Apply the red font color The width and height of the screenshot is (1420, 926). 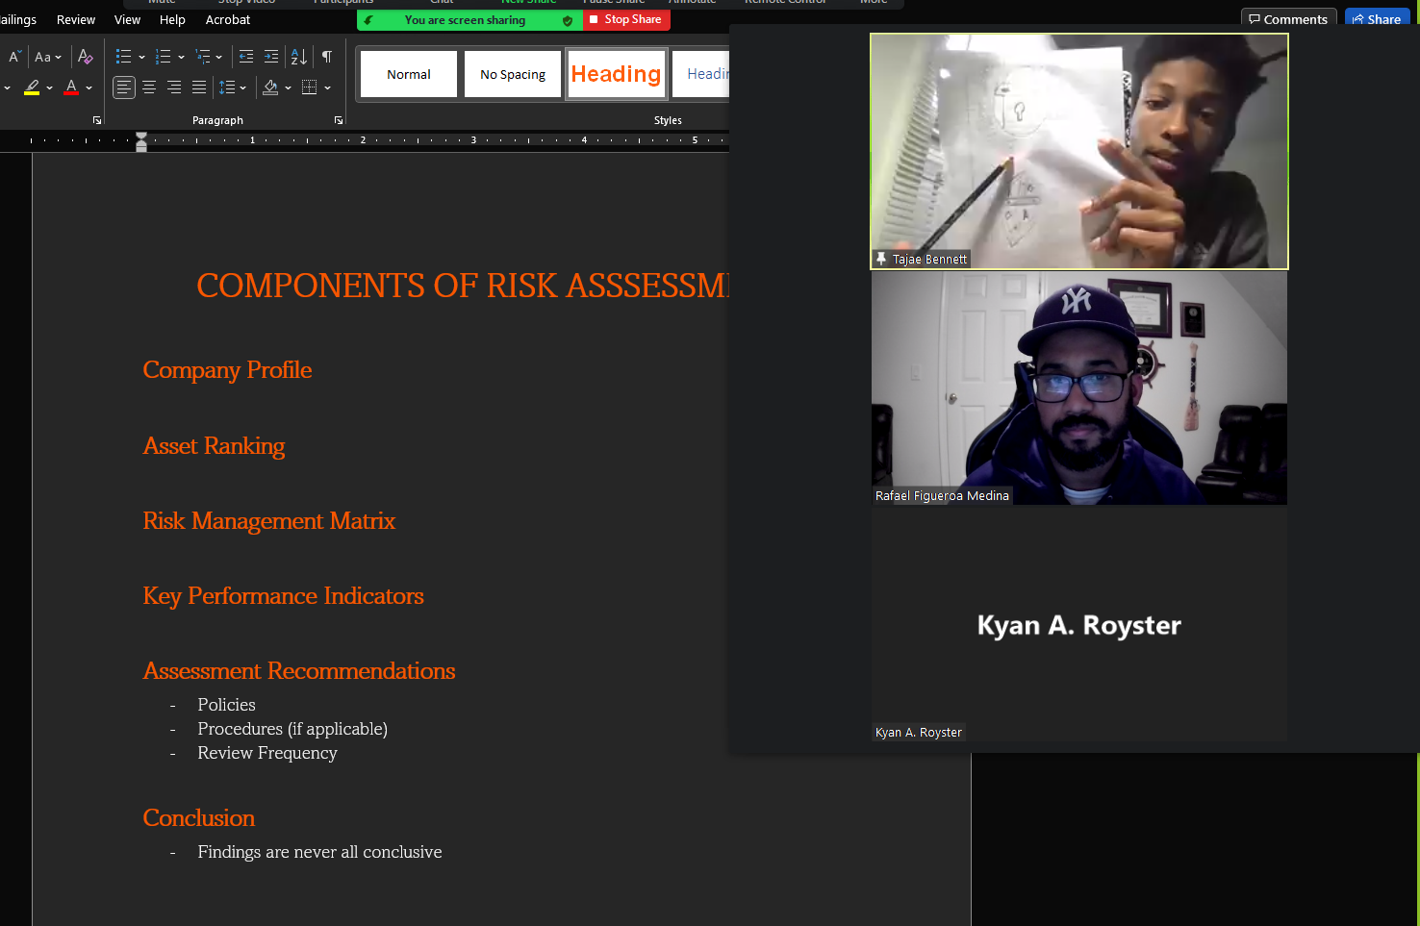coord(71,88)
